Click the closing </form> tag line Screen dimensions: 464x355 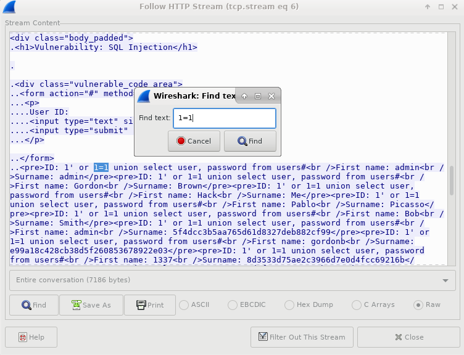pyautogui.click(x=32, y=158)
